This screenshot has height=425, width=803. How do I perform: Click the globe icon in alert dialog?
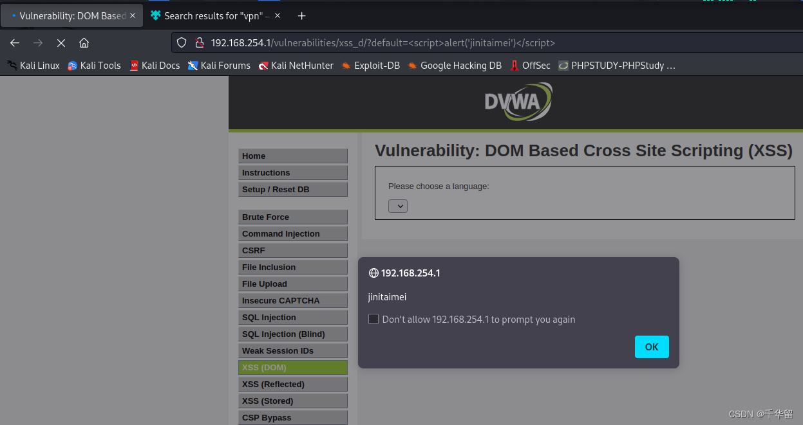point(373,273)
